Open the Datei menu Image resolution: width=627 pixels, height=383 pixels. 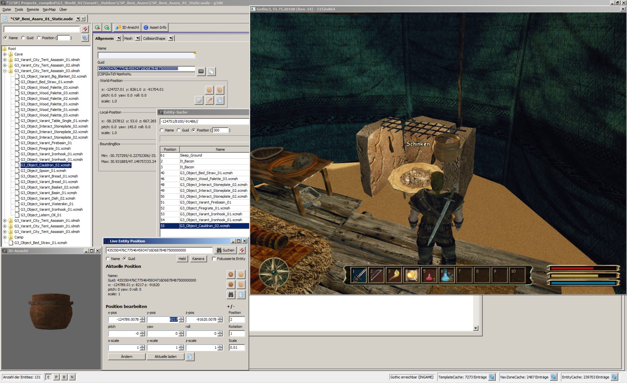coord(7,9)
